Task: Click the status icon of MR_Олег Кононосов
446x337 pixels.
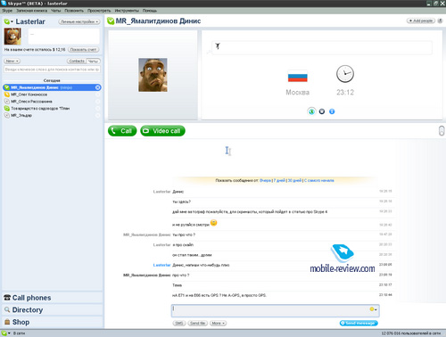Action: point(7,95)
